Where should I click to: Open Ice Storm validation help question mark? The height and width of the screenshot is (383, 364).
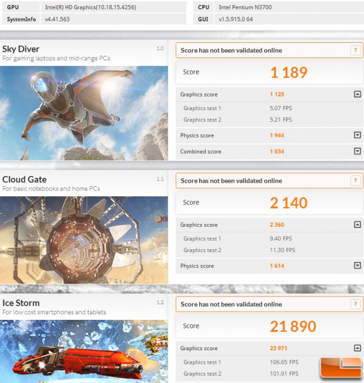356,304
